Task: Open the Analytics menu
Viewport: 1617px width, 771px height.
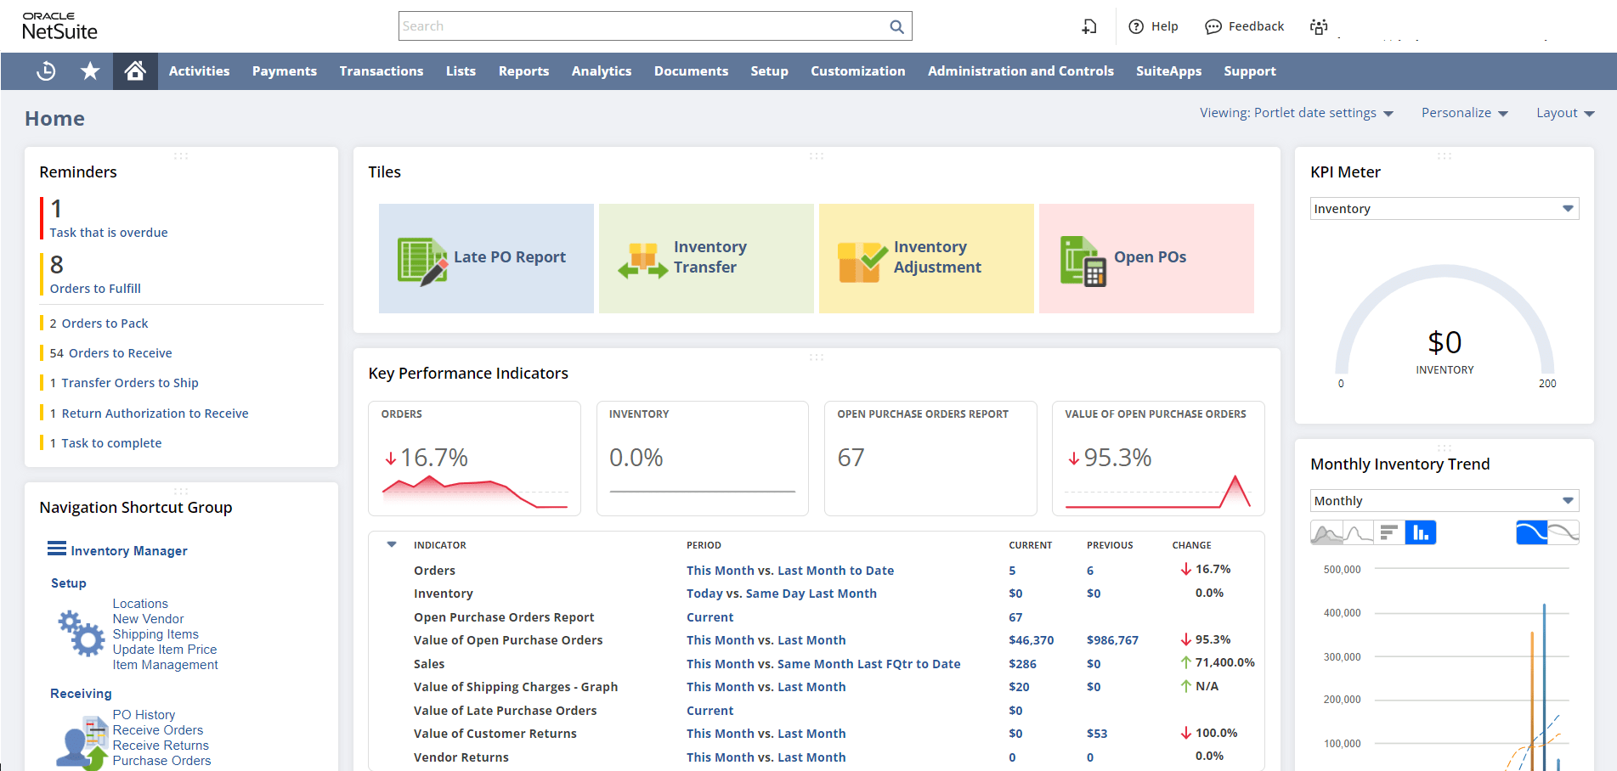Action: (602, 71)
